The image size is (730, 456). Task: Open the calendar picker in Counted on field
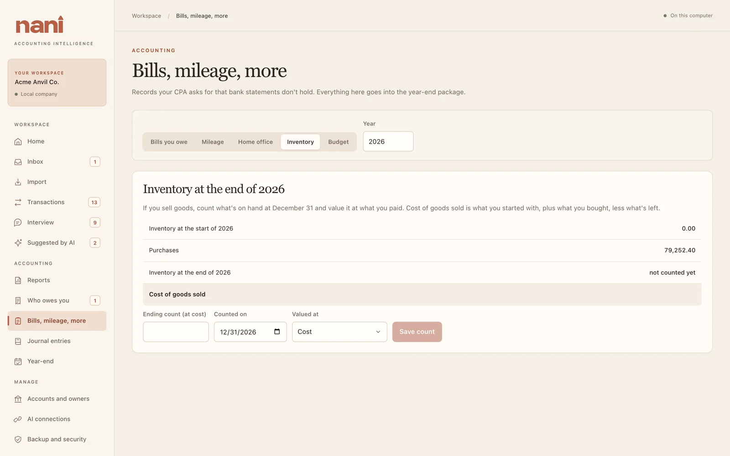click(x=277, y=332)
